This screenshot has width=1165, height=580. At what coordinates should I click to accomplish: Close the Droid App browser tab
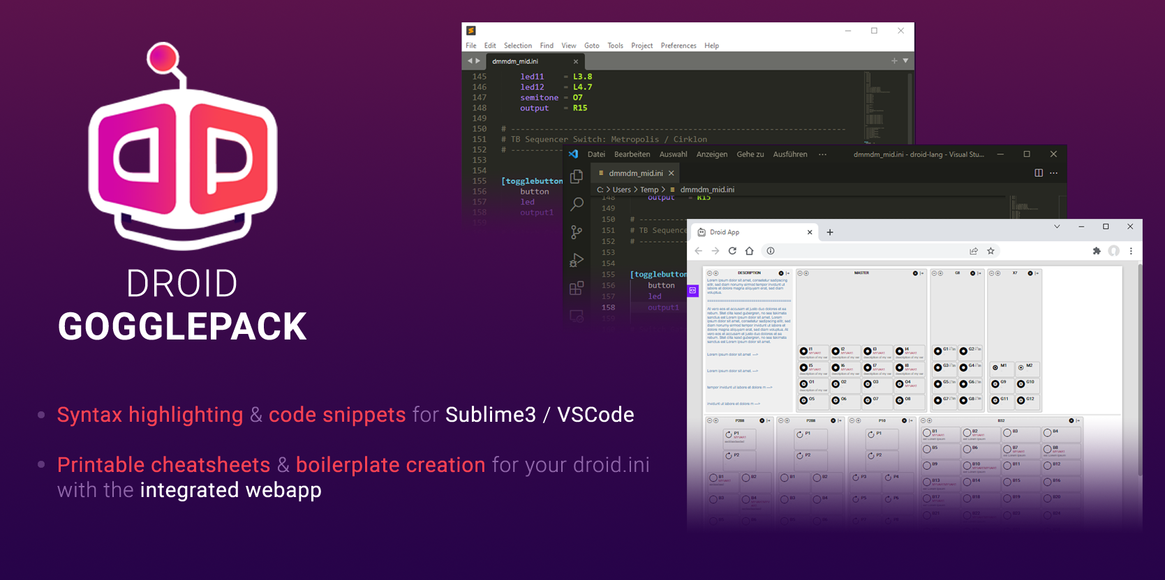pos(810,232)
